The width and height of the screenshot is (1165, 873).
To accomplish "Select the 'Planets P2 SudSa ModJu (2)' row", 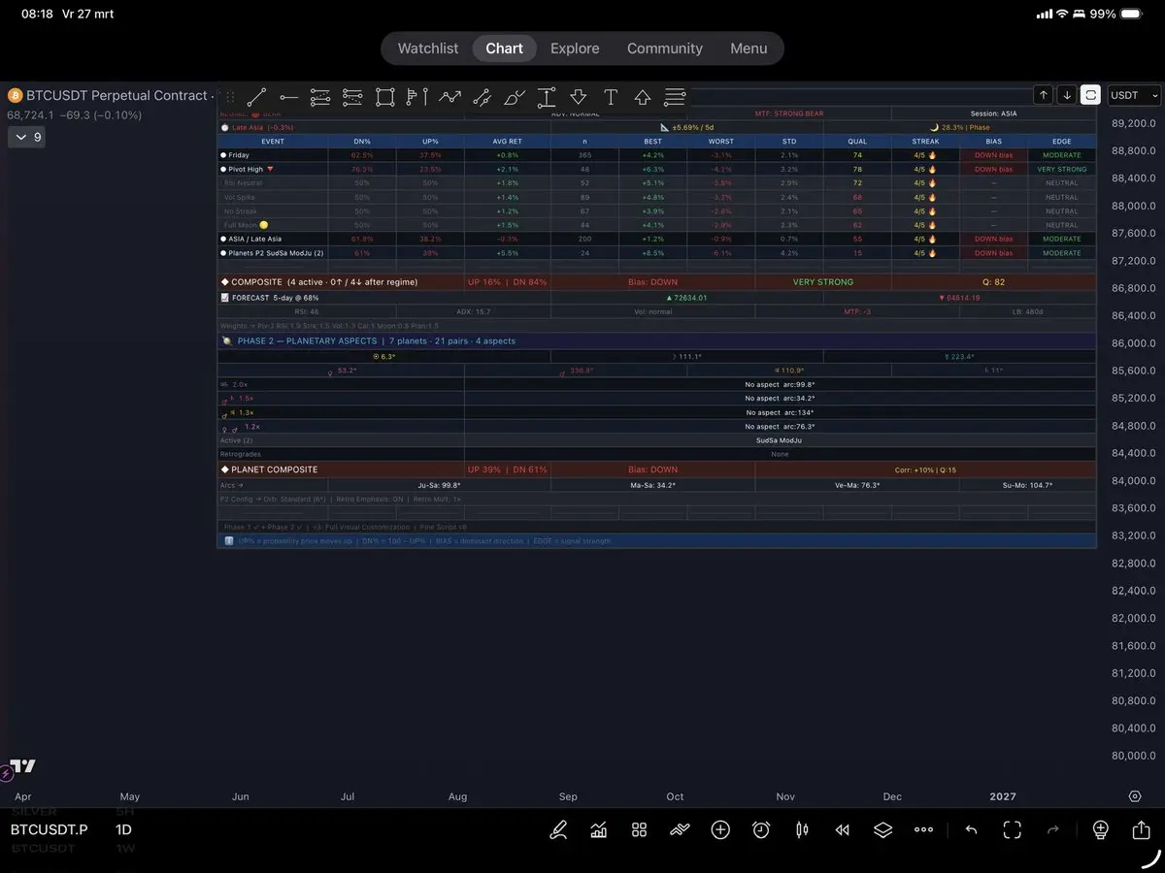I will click(656, 253).
